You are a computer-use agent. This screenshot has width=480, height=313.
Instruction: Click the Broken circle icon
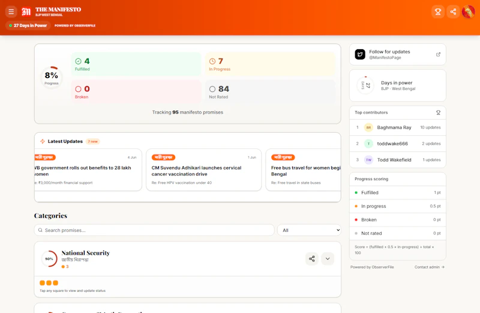79,89
